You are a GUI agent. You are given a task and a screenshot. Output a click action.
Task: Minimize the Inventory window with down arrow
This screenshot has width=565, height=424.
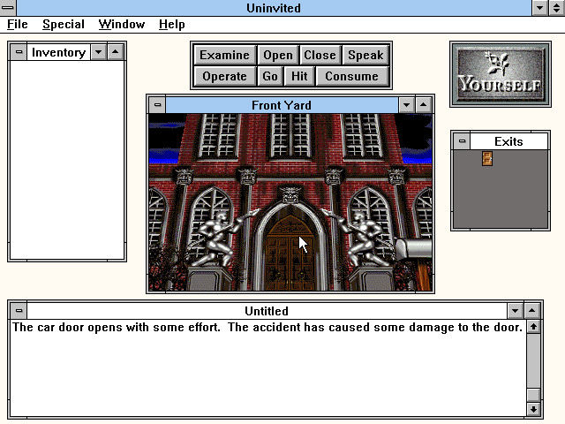tap(98, 52)
